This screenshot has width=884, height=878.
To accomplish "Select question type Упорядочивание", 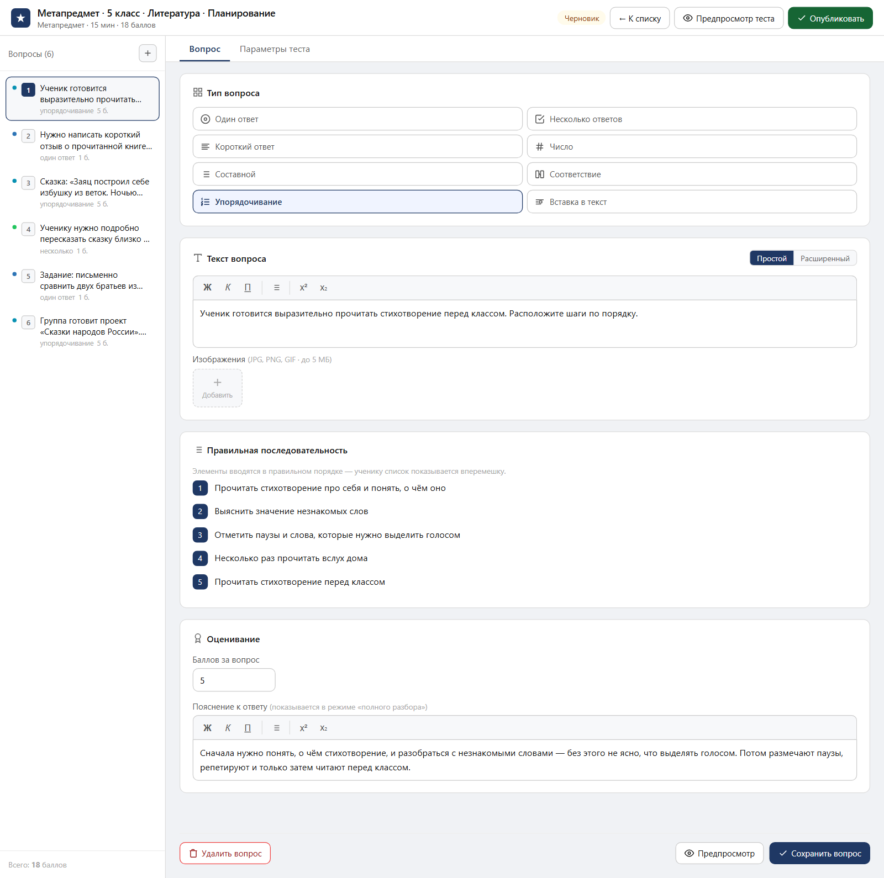I will point(357,202).
